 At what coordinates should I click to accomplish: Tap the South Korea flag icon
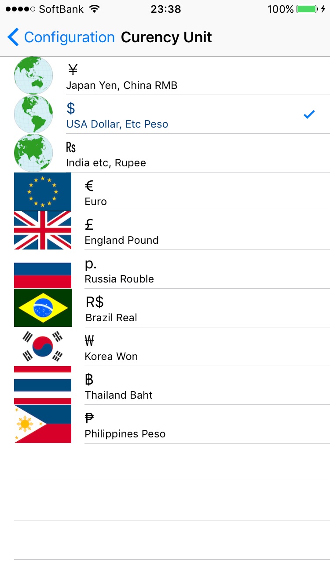point(43,346)
